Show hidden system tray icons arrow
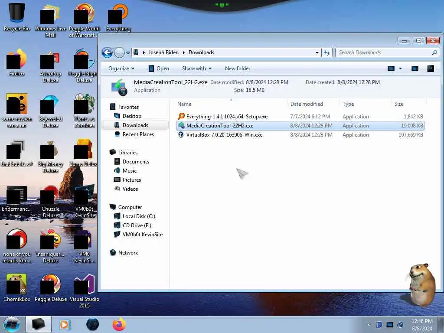This screenshot has width=444, height=333. (x=369, y=325)
